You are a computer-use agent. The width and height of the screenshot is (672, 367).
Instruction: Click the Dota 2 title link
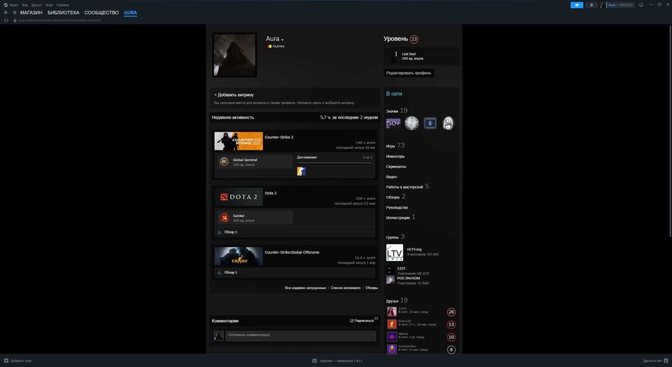270,193
